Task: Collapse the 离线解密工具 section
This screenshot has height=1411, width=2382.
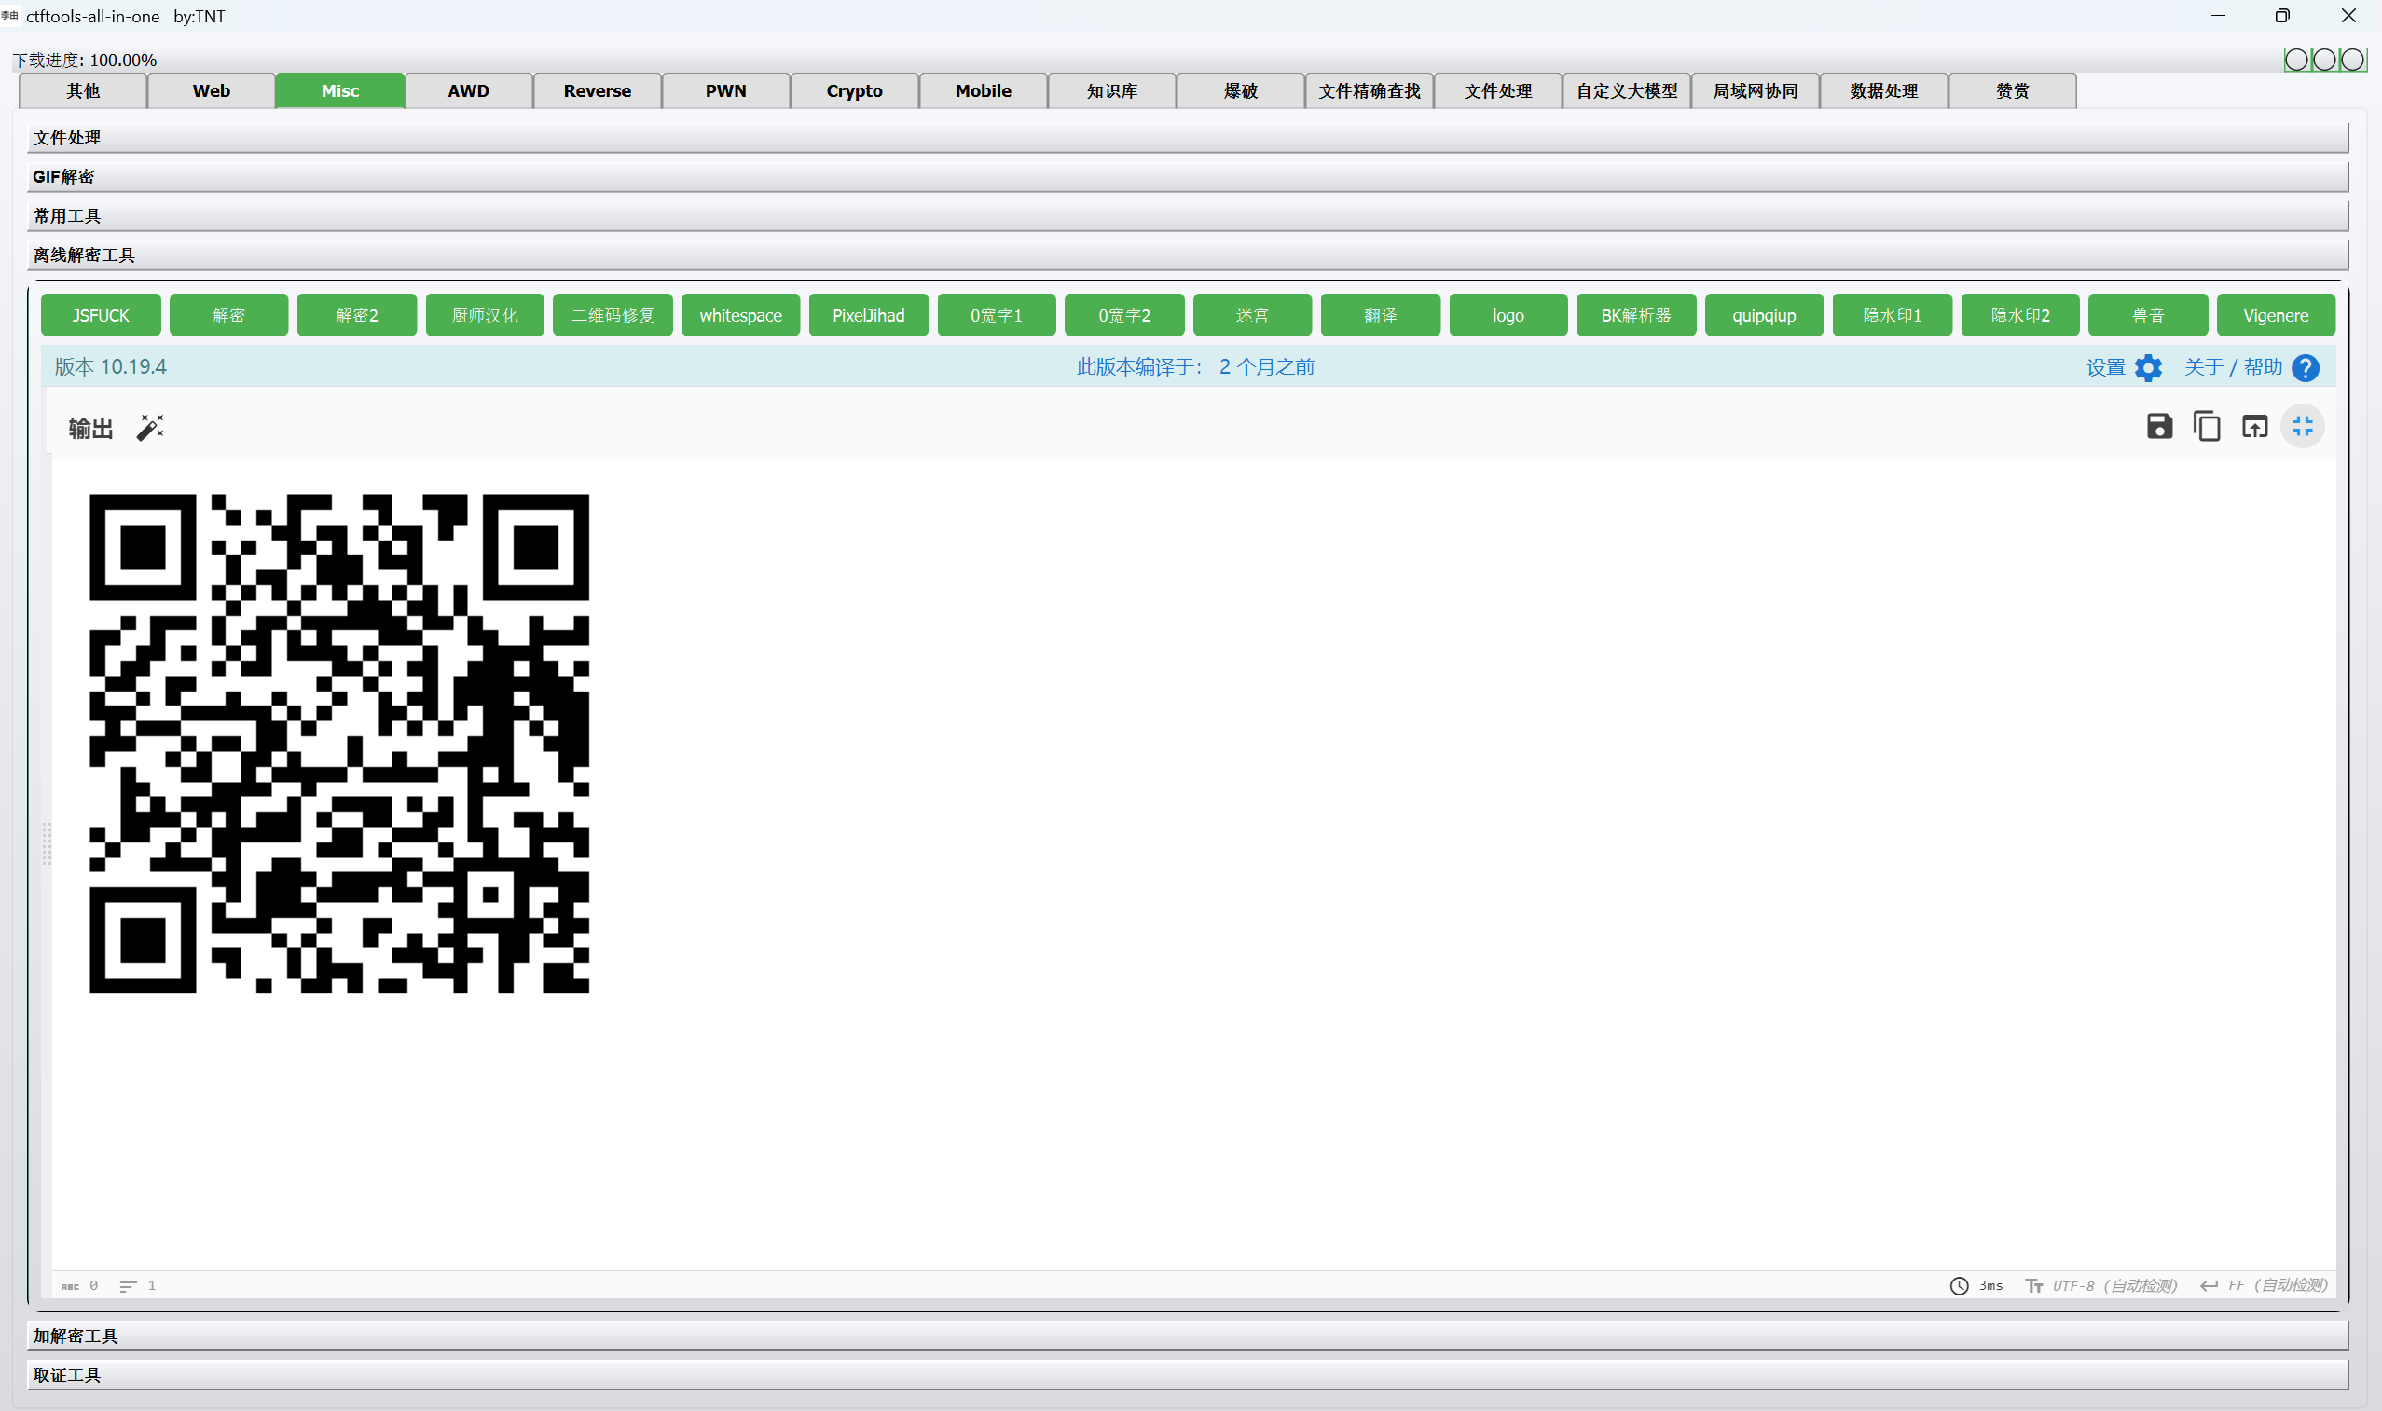Action: click(x=1188, y=254)
